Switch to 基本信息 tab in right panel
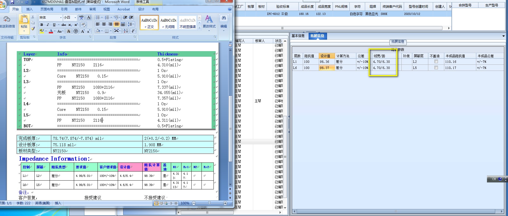Image resolution: width=508 pixels, height=216 pixels. pyautogui.click(x=298, y=36)
